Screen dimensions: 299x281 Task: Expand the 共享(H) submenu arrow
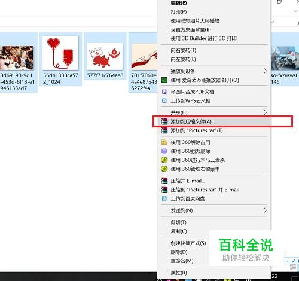pos(265,112)
